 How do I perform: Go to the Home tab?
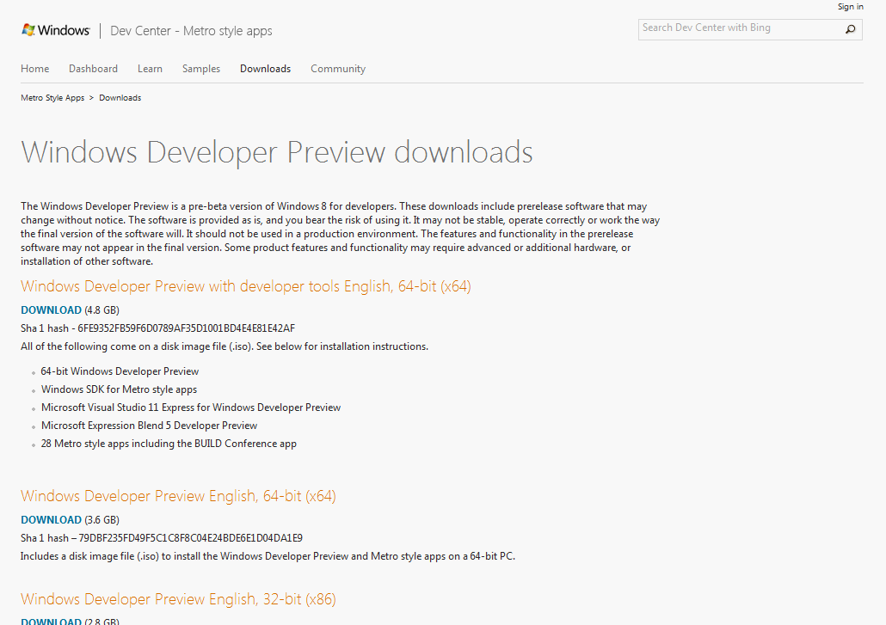[35, 69]
